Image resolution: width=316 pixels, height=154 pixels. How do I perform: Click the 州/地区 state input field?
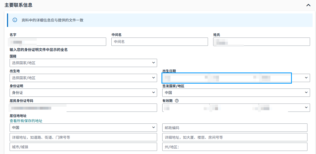click(x=235, y=147)
